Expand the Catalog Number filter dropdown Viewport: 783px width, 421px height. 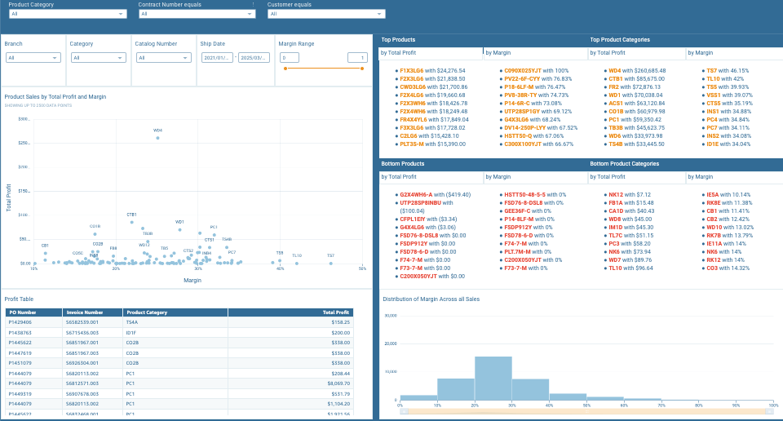164,58
